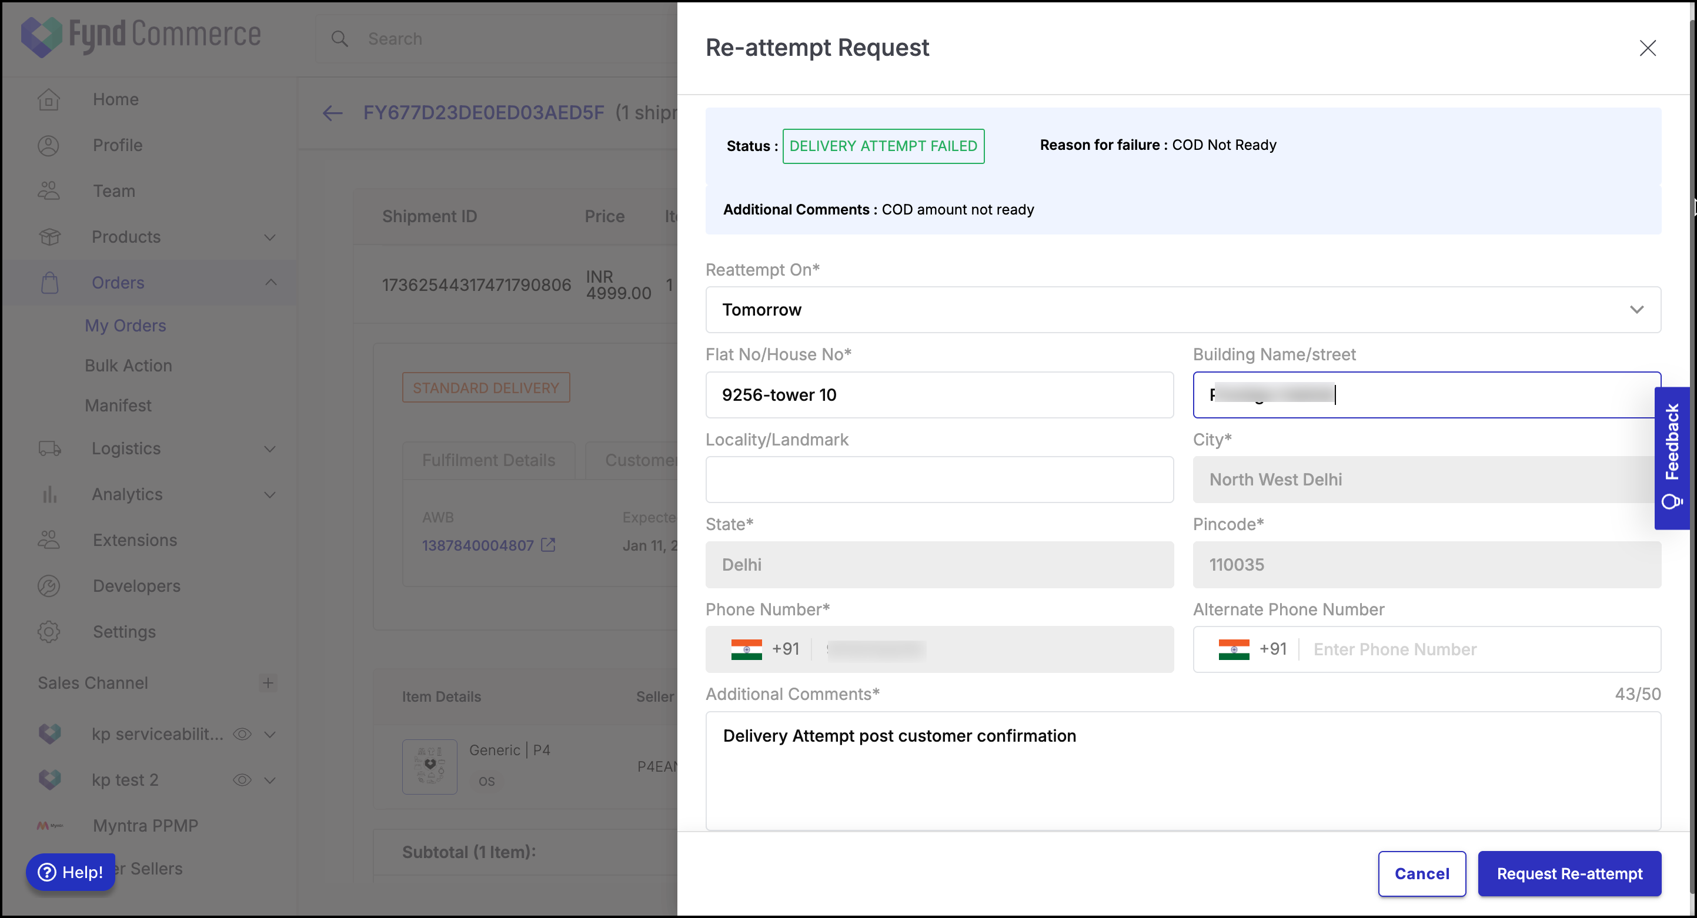Expand the kp test 2 channel chevron
1697x918 pixels.
click(270, 780)
